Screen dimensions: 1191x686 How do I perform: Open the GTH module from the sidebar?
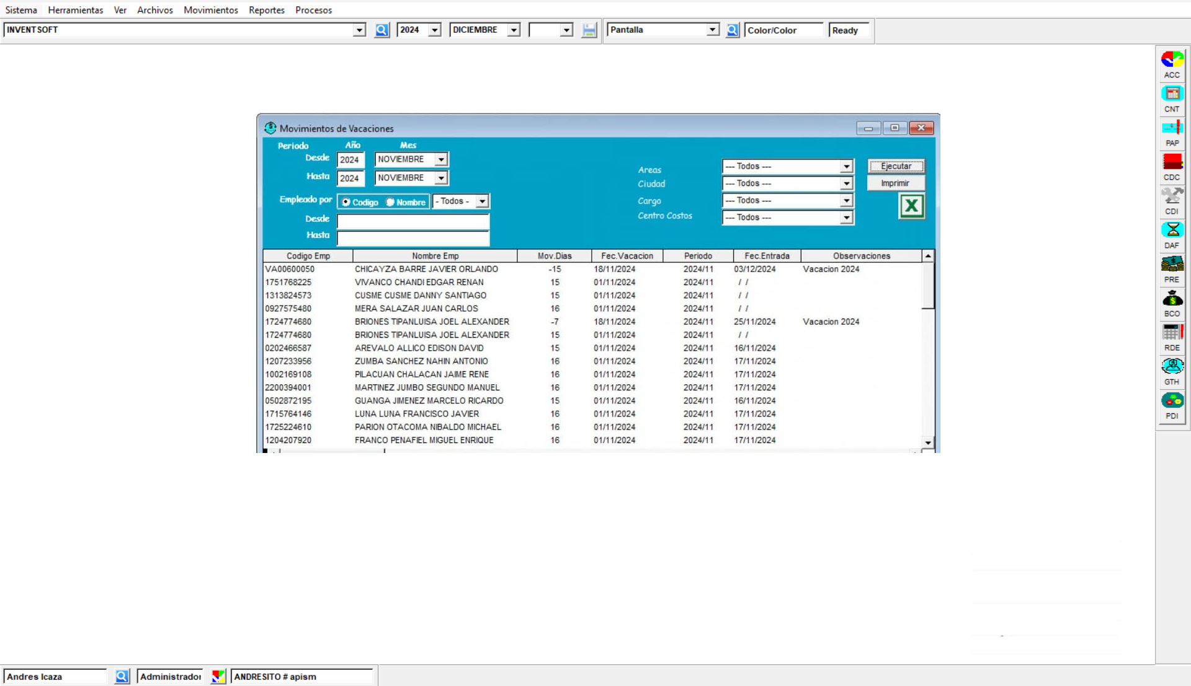1172,367
